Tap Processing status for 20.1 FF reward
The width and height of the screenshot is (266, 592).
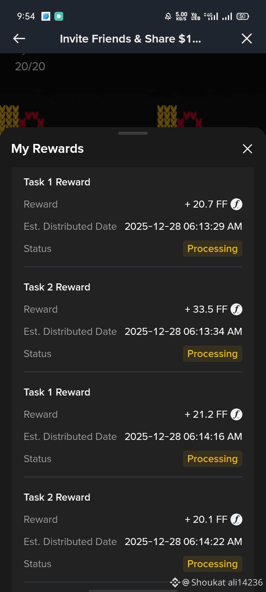click(x=212, y=564)
